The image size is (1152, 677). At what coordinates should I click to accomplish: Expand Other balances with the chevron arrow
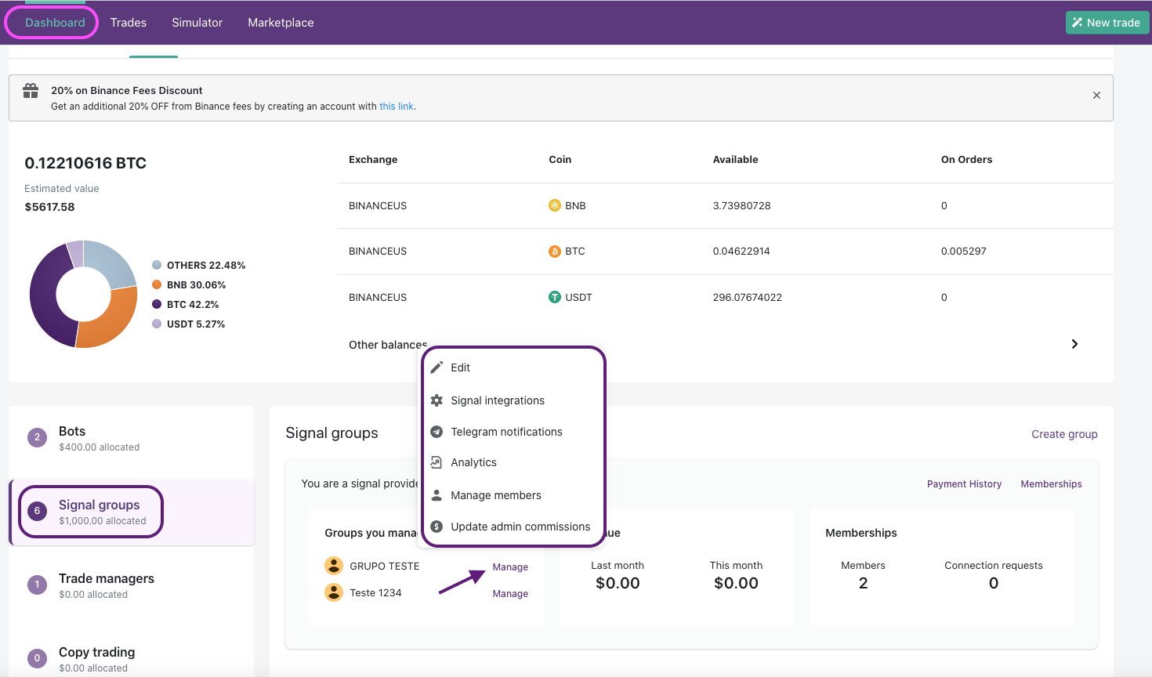[1074, 344]
